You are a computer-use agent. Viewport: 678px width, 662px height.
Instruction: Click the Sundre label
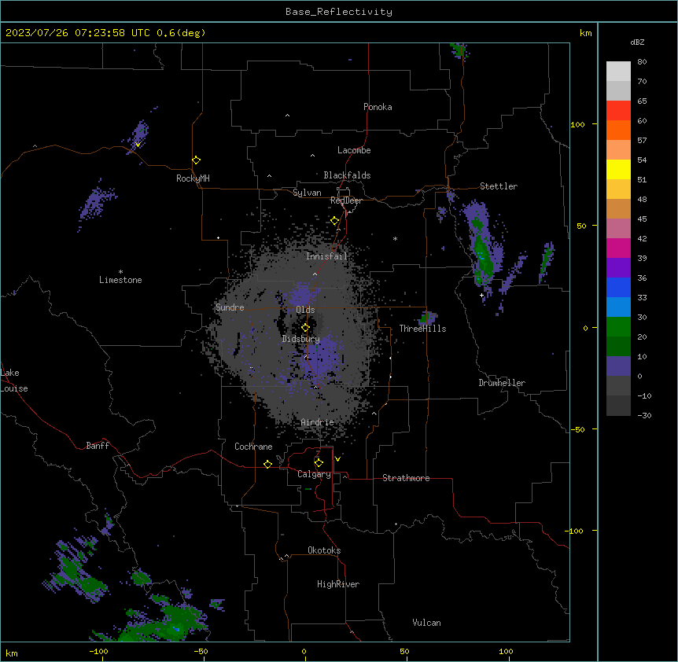coord(230,307)
